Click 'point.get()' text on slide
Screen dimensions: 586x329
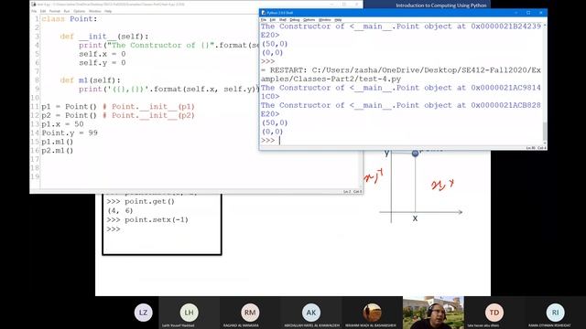point(149,201)
